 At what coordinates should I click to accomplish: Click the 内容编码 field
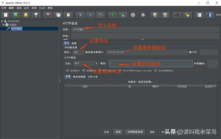tap(213, 63)
